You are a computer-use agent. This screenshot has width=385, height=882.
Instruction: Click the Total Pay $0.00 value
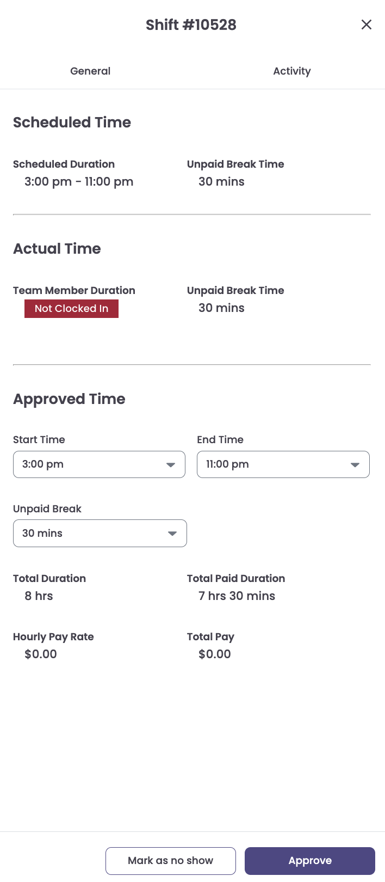214,654
